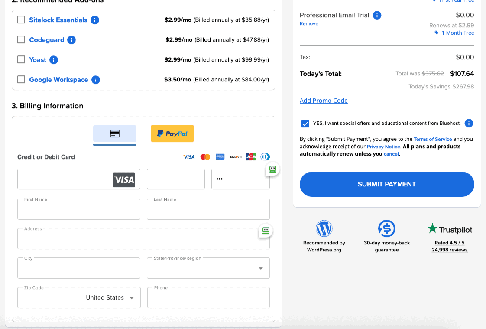This screenshot has width=486, height=329.
Task: Click the Diners Club logo
Action: 265,157
